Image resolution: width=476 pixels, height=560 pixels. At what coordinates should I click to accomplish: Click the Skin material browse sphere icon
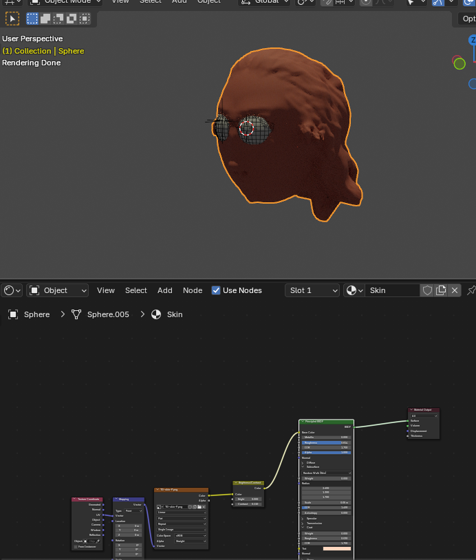point(354,290)
